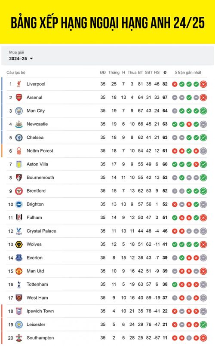215x346 pixels.
Task: Select the Man City club badge
Action: pyautogui.click(x=19, y=111)
